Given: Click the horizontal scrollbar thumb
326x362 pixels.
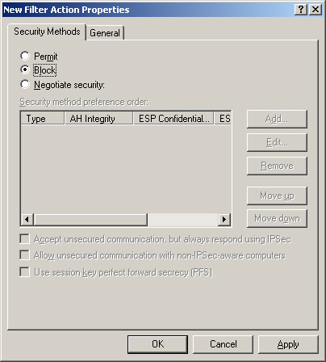Looking at the screenshot, I should pos(90,220).
